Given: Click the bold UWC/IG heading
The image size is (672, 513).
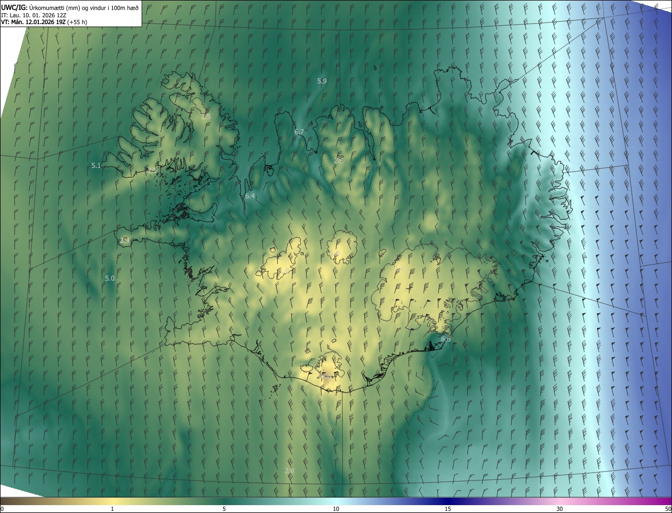Looking at the screenshot, I should [14, 7].
